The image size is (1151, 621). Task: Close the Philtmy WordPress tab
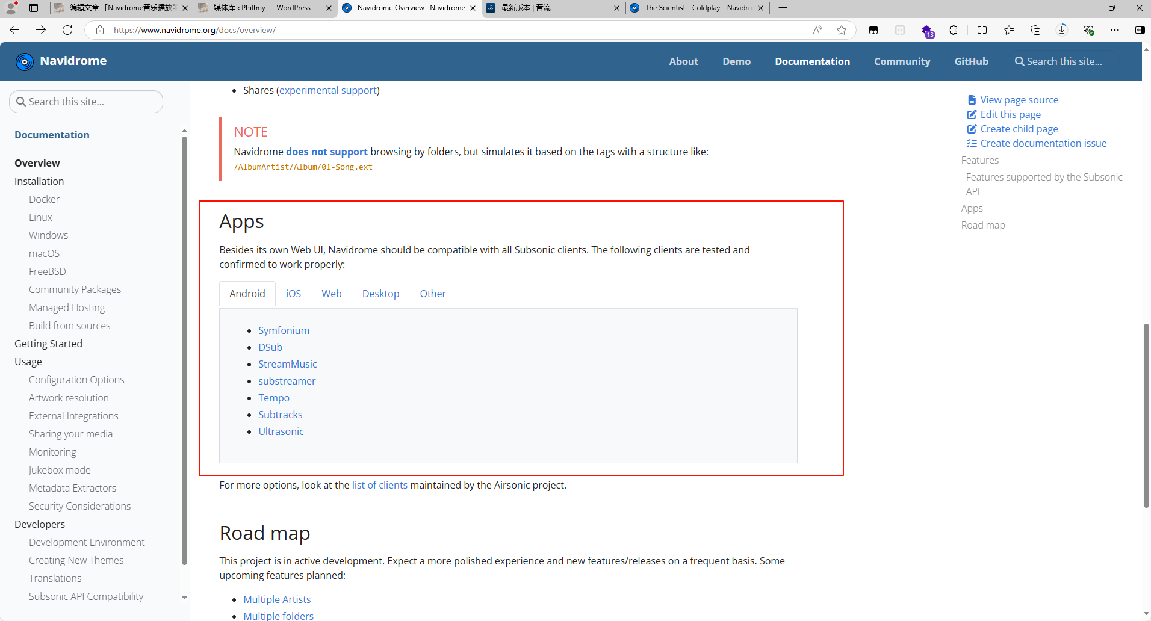(x=329, y=8)
